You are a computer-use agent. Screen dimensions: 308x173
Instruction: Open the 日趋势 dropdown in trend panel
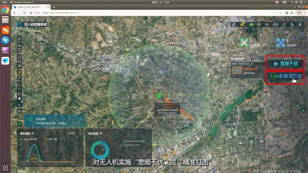[71, 133]
